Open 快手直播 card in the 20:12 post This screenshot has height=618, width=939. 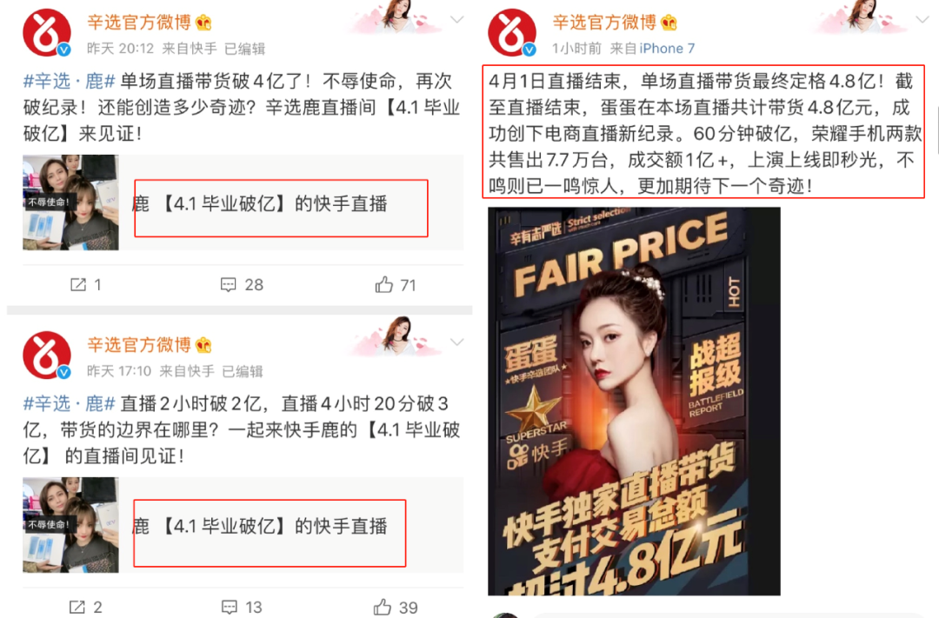[x=243, y=203]
